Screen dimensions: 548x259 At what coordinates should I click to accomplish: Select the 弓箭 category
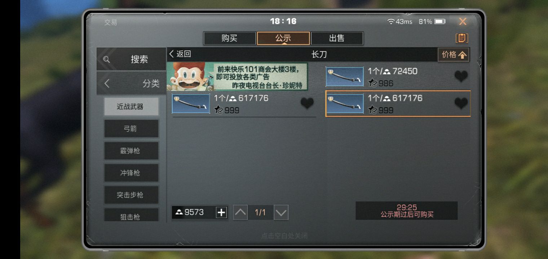click(131, 129)
